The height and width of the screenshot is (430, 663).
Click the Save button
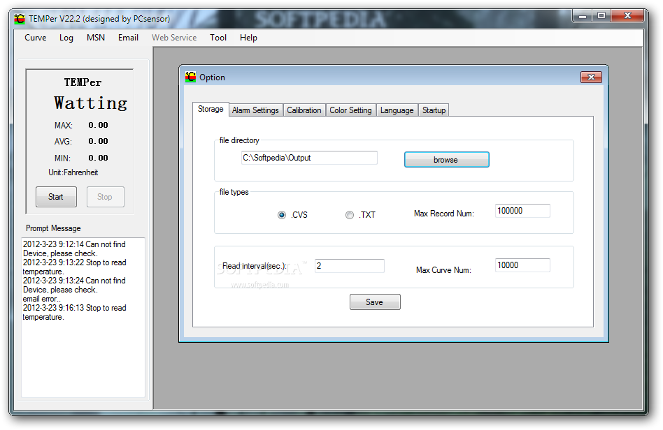click(375, 302)
